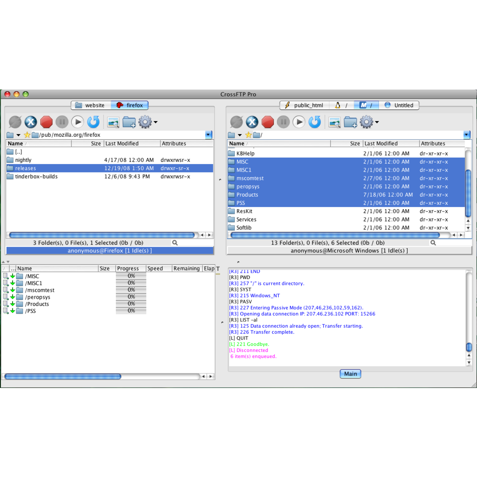Image resolution: width=477 pixels, height=477 pixels.
Task: Pause the queue on the left panel
Action: (62, 122)
